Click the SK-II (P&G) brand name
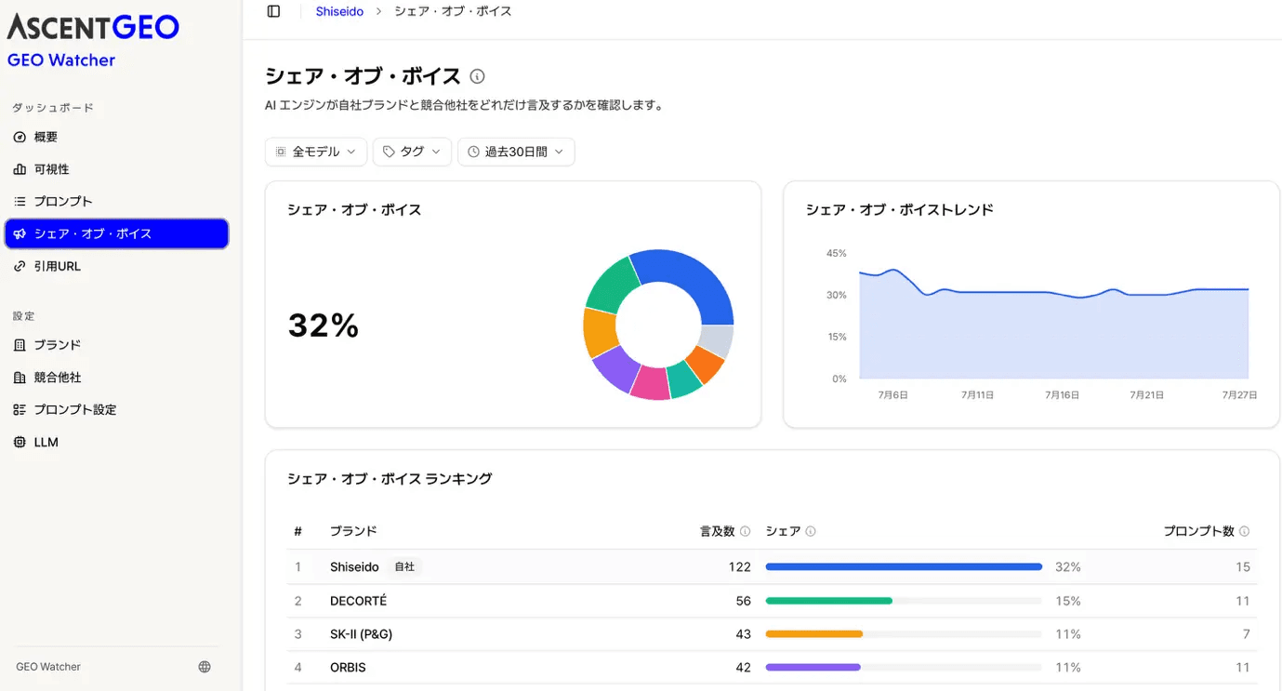Image resolution: width=1282 pixels, height=691 pixels. [x=362, y=634]
